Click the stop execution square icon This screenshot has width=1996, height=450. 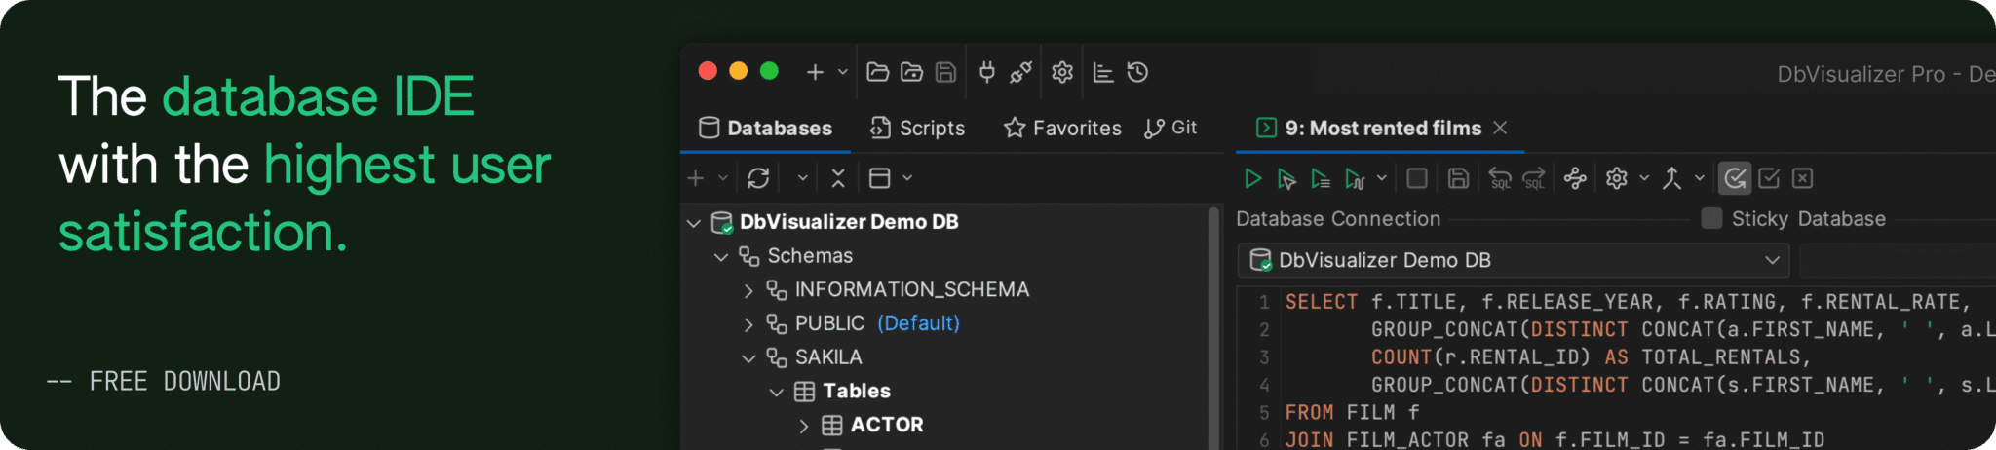pos(1417,178)
